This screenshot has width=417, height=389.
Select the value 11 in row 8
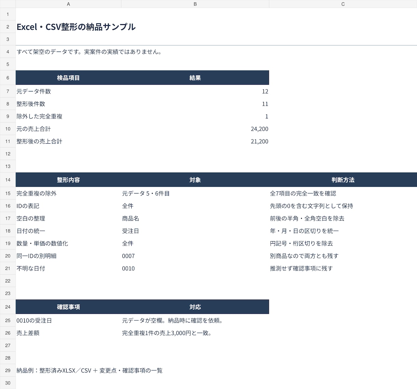tap(195, 104)
